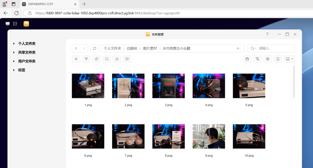Click the 5.png file name
Viewport: 313px width, 168px height.
(249, 105)
